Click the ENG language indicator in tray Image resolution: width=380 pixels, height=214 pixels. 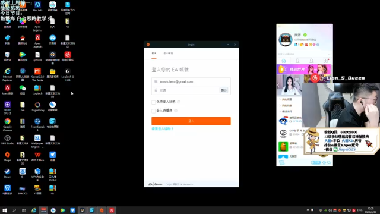click(x=360, y=210)
